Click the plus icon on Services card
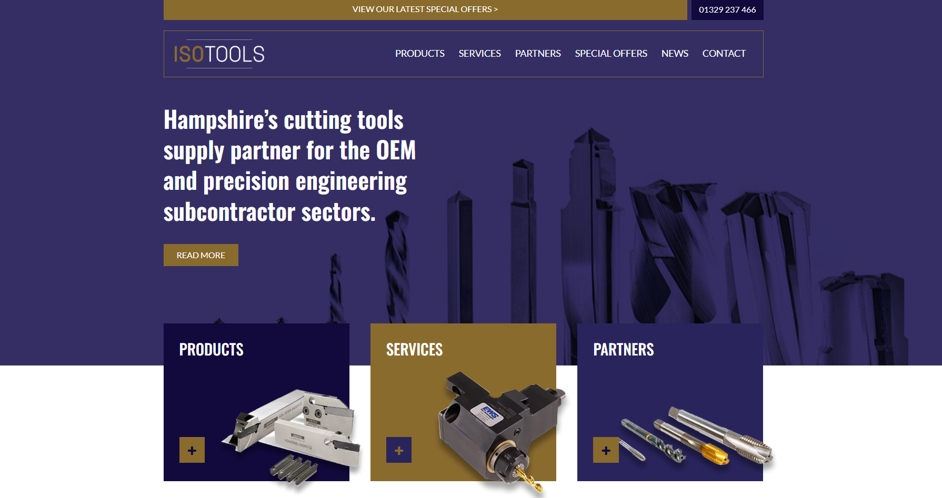This screenshot has height=498, width=942. (399, 450)
